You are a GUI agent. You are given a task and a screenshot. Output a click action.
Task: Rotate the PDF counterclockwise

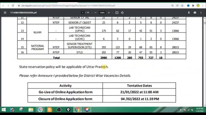(122, 13)
